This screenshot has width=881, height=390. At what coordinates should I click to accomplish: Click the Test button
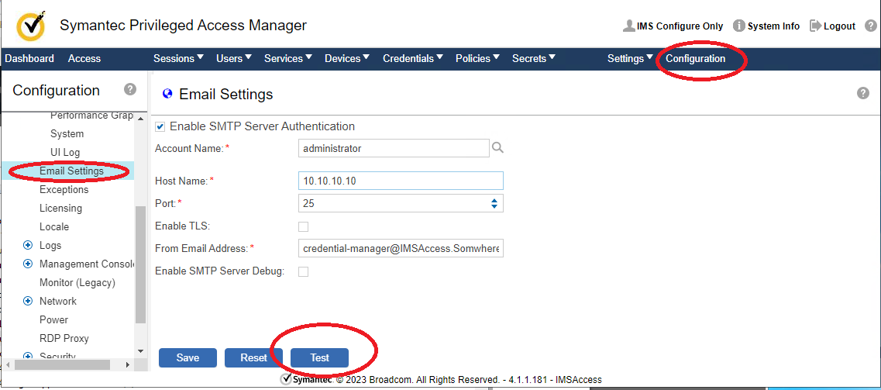coord(320,358)
